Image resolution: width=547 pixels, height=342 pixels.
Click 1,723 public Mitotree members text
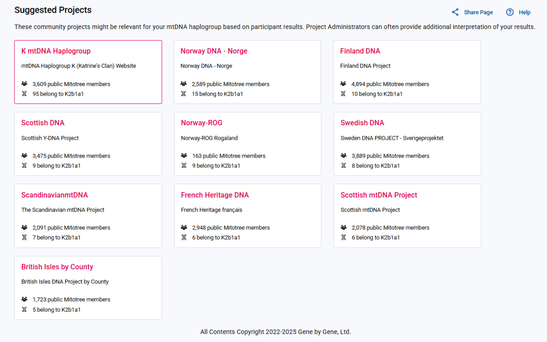(x=72, y=300)
